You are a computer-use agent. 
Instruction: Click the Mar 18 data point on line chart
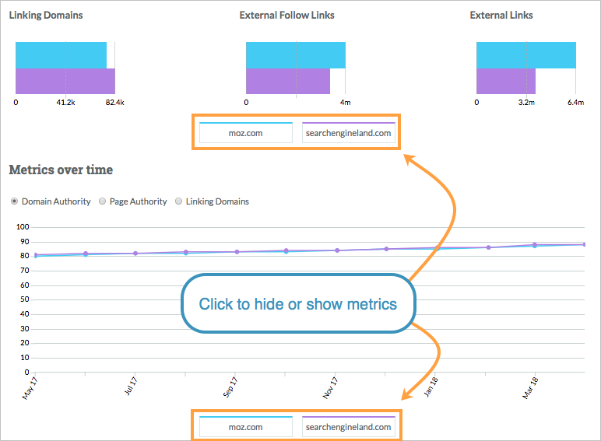(535, 245)
